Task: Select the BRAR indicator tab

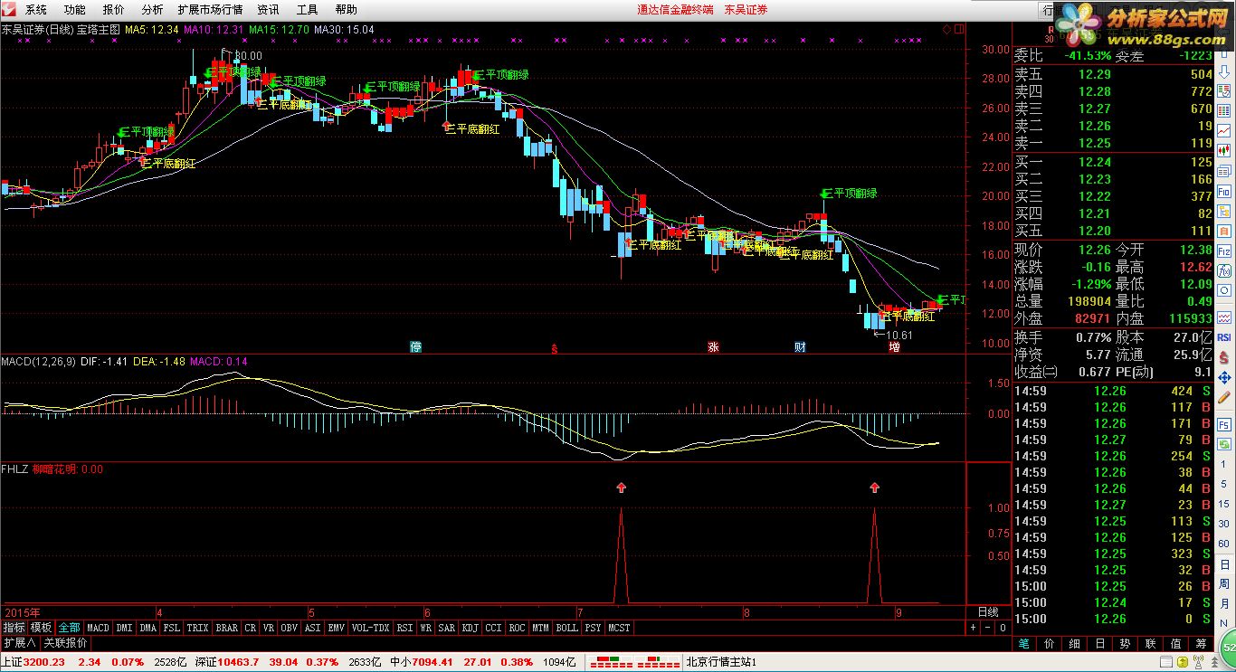Action: click(226, 628)
